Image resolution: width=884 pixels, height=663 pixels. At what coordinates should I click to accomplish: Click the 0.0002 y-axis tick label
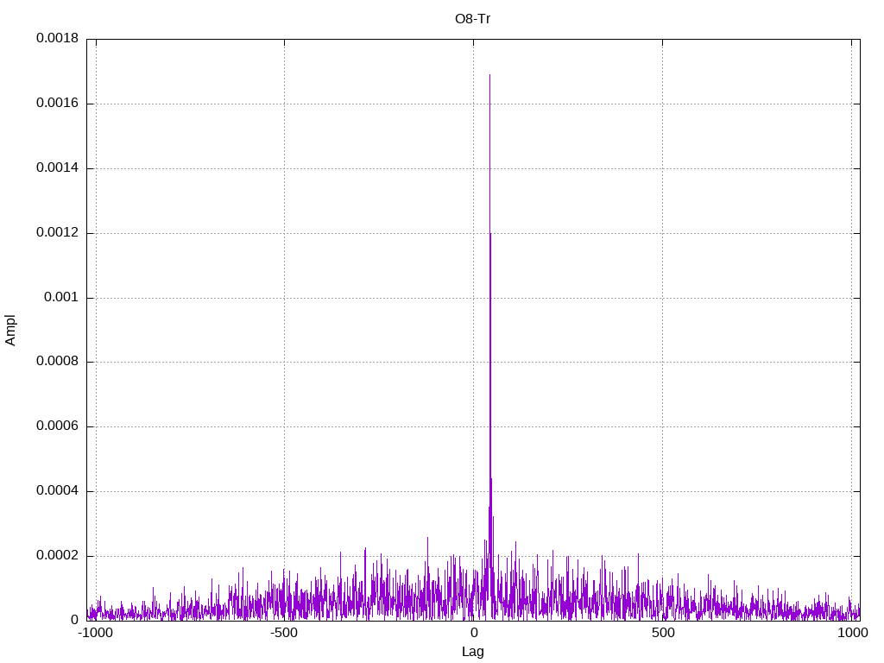57,556
